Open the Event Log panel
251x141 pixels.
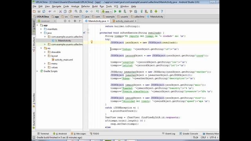[x=169, y=134]
